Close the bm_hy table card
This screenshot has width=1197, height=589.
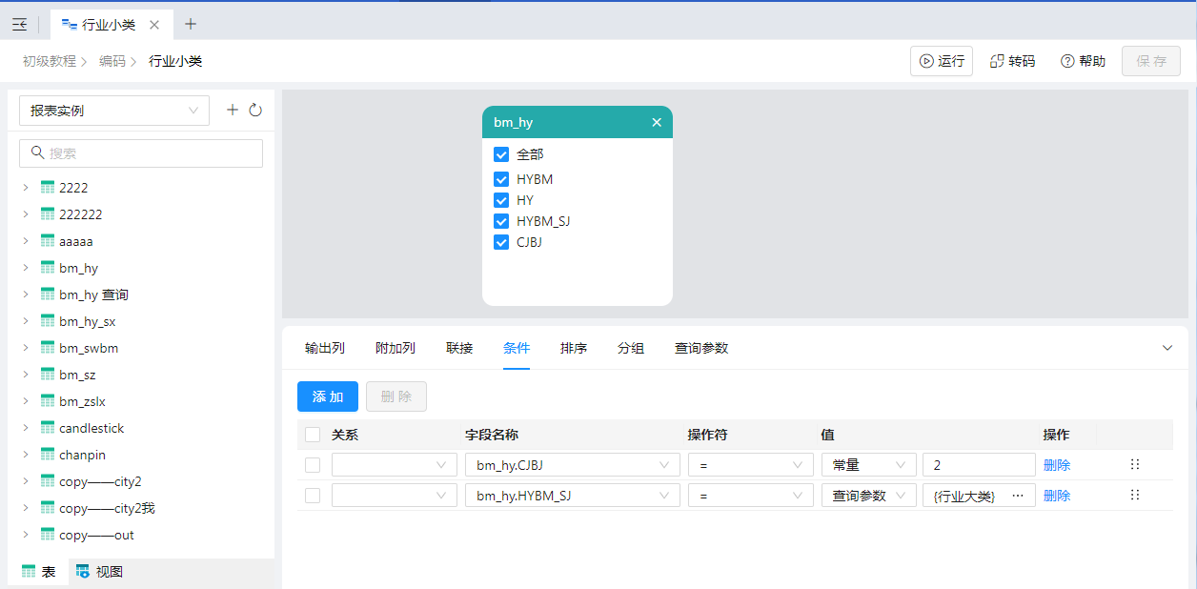click(657, 122)
